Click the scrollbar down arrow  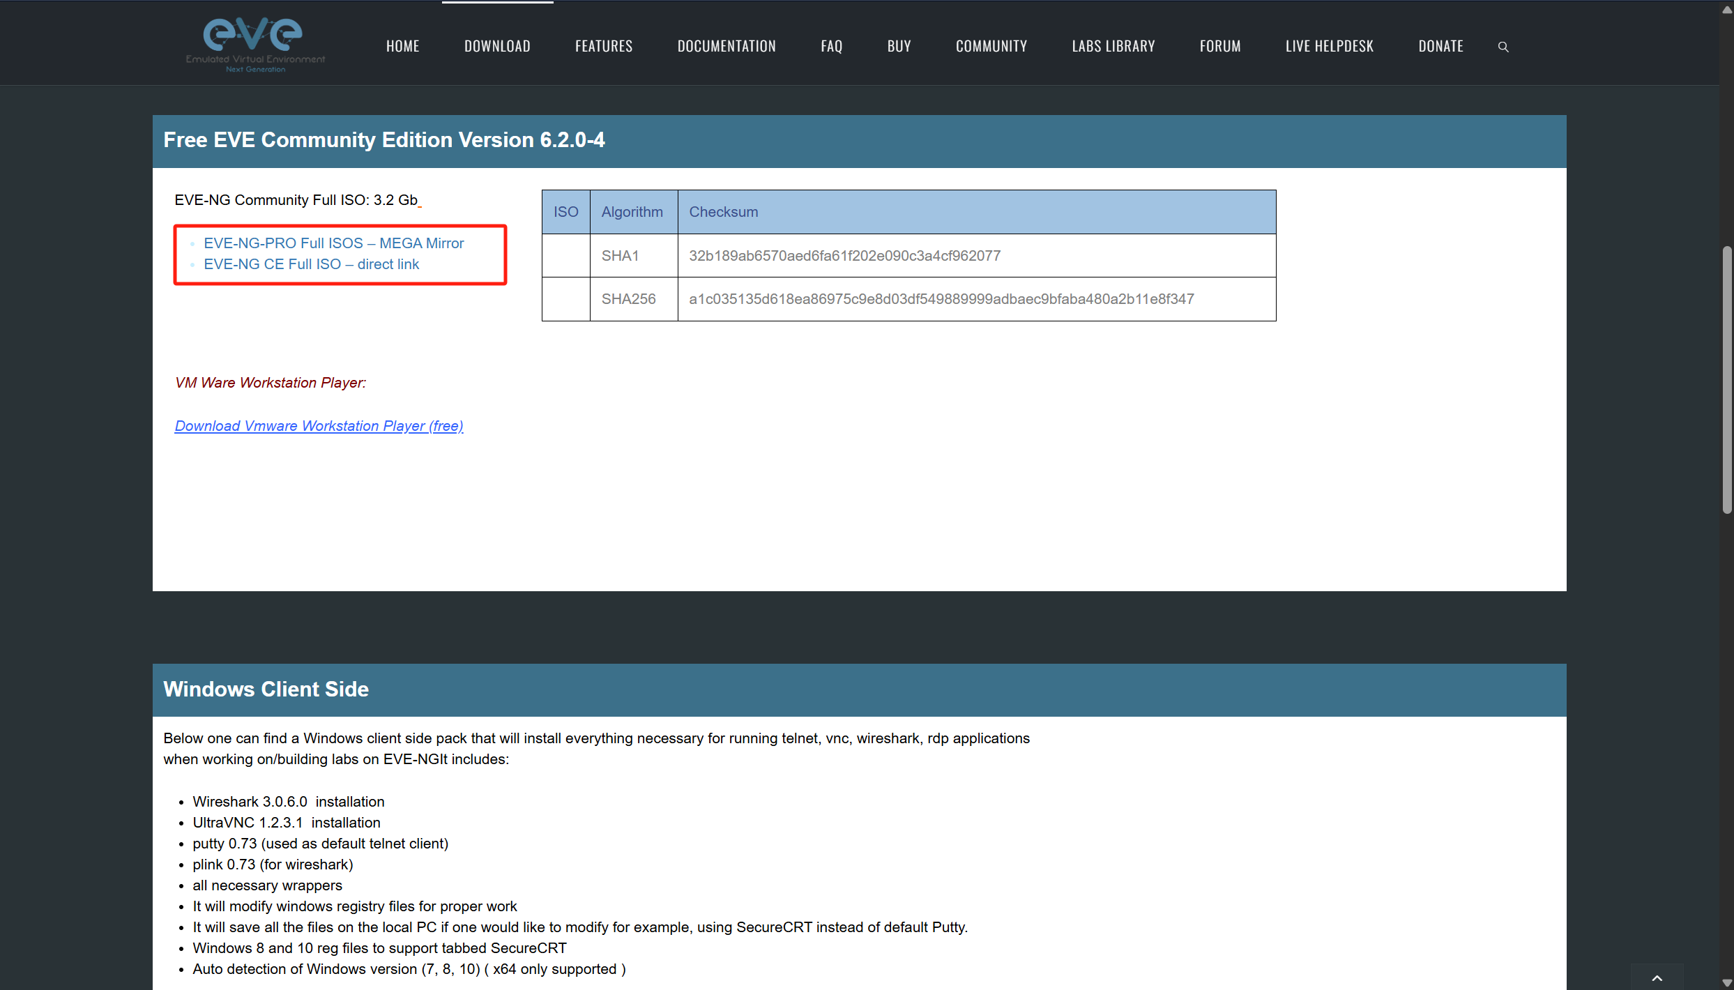coord(1726,983)
